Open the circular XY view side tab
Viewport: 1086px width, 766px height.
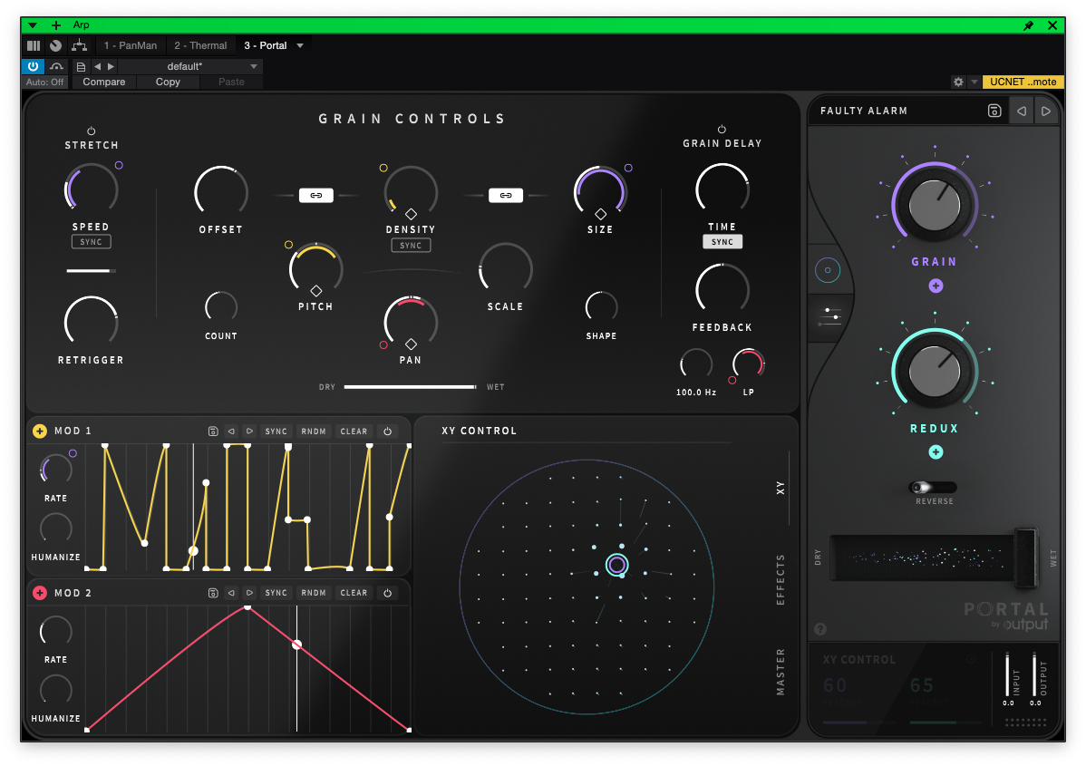click(x=828, y=270)
